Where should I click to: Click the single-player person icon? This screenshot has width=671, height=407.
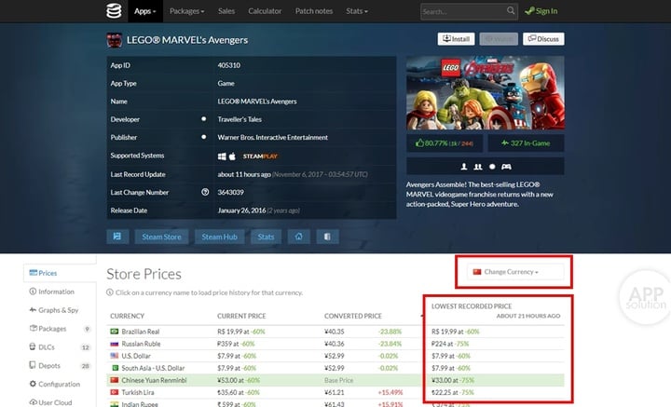coord(464,167)
